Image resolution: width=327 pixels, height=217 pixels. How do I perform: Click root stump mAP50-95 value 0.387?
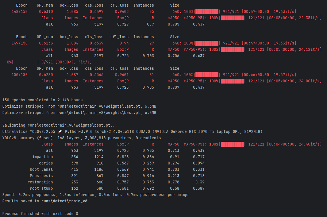pyautogui.click(x=199, y=189)
